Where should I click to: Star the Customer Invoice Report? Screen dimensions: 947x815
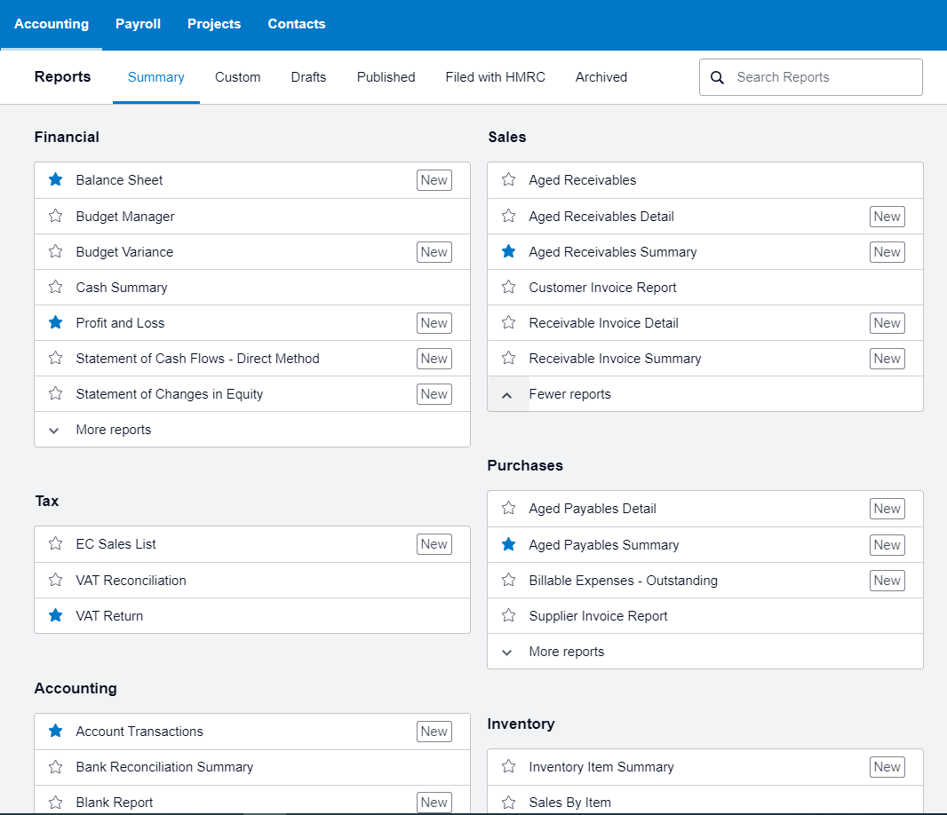click(x=508, y=288)
